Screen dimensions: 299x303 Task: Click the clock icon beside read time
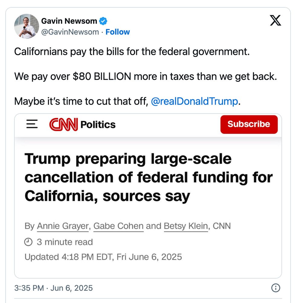point(28,242)
